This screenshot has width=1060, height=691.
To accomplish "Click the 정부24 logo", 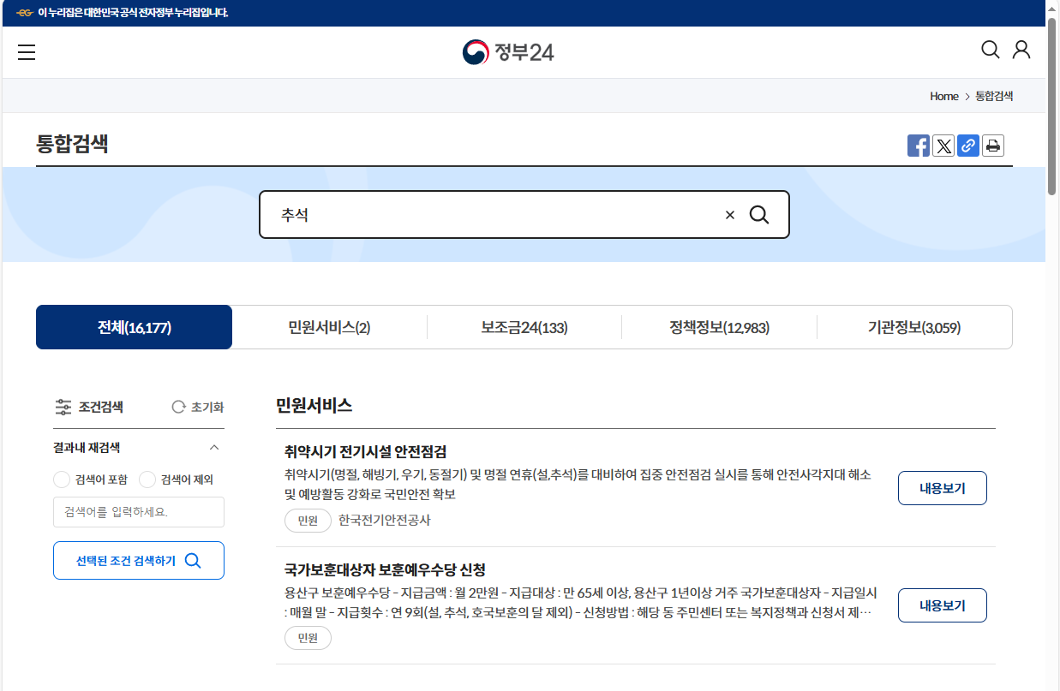I will click(x=508, y=51).
